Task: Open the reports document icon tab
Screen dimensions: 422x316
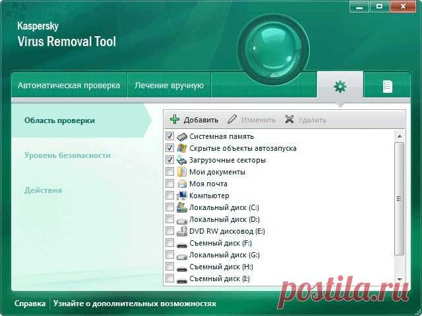Action: [x=387, y=86]
